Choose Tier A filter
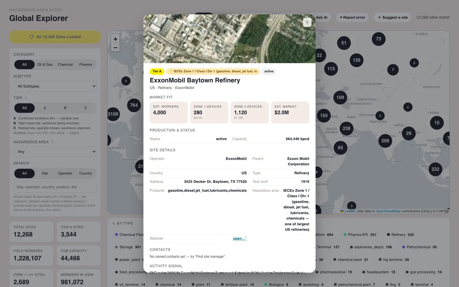This screenshot has width=459, height=287. [45, 108]
